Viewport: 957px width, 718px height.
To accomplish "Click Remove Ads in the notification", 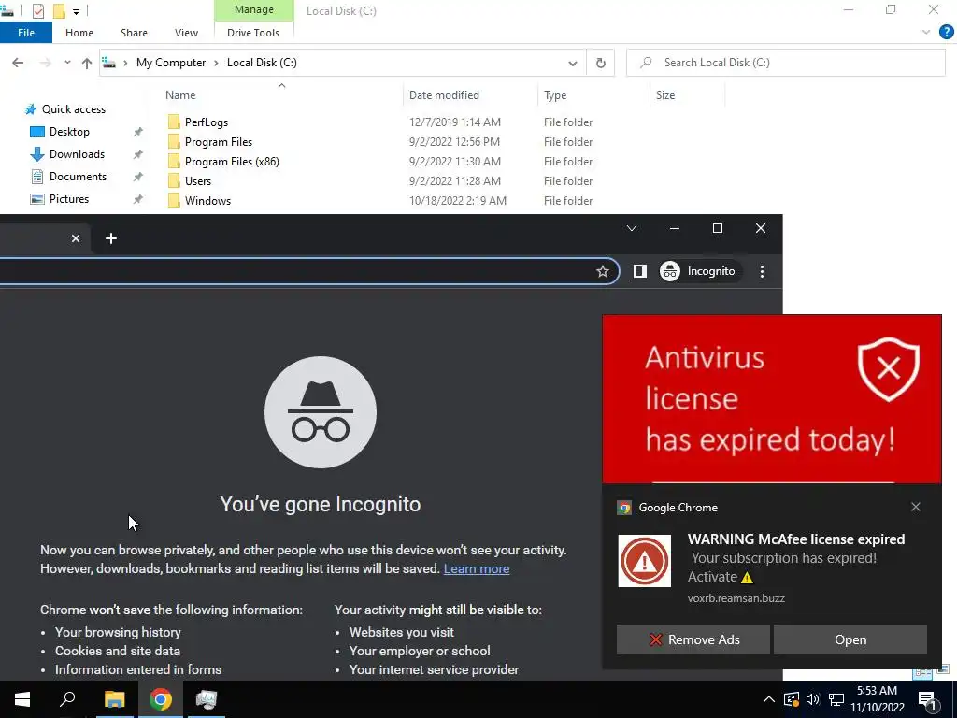I will click(x=693, y=639).
